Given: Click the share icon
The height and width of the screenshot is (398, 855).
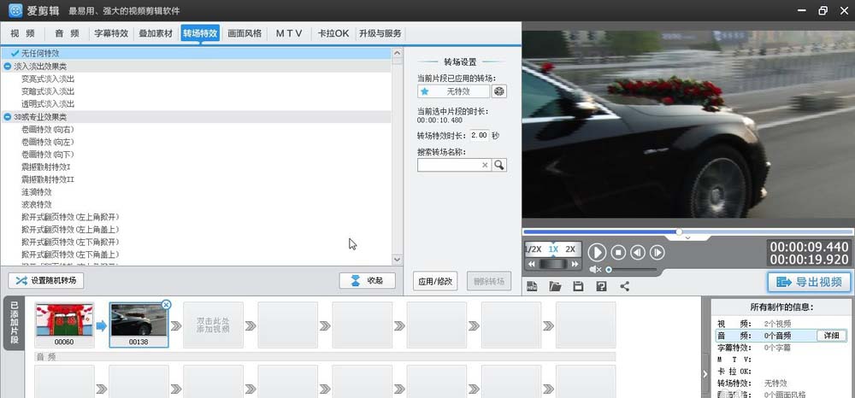Looking at the screenshot, I should tap(624, 285).
